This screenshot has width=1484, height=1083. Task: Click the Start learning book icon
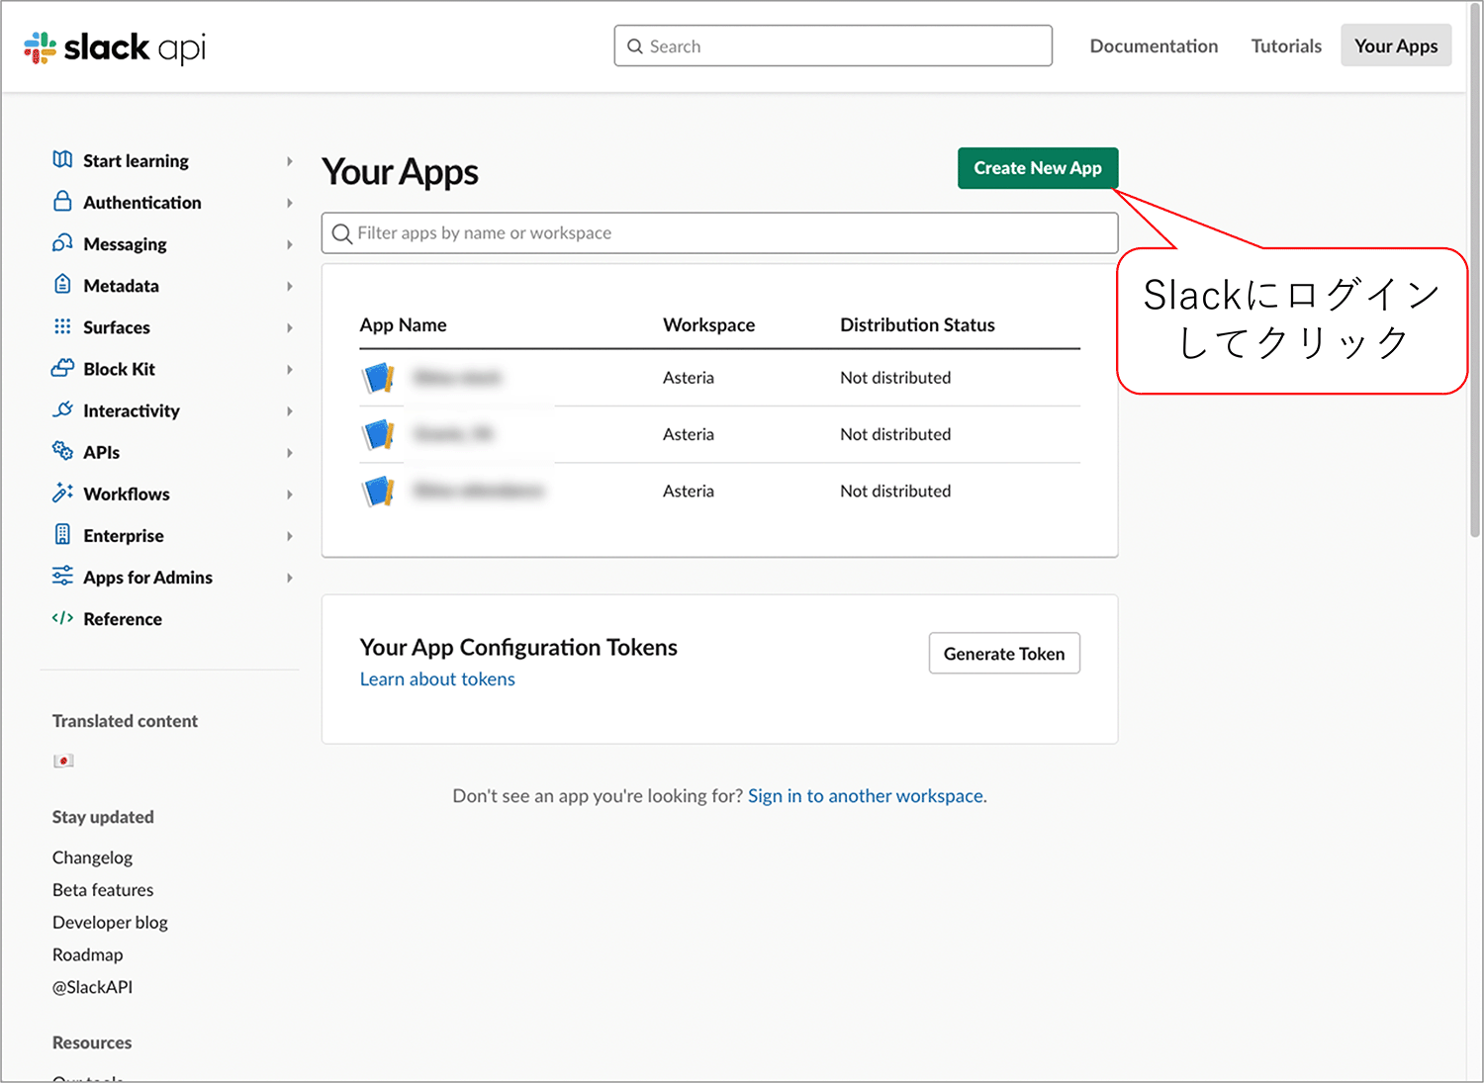point(62,159)
